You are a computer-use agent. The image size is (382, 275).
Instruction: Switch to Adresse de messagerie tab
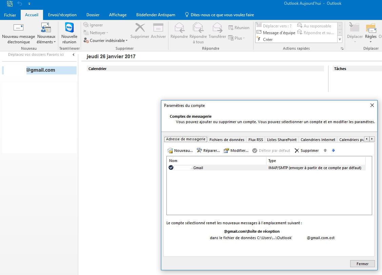(x=186, y=139)
